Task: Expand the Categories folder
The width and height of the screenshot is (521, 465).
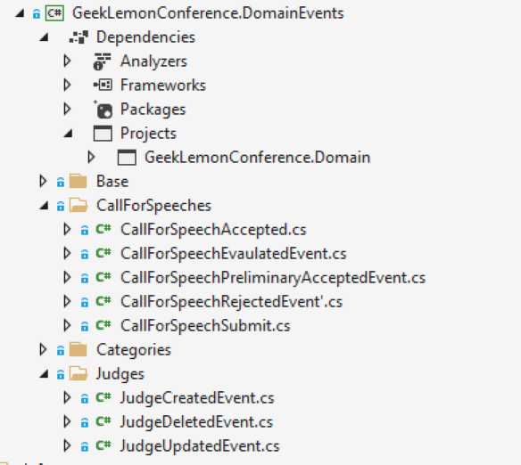Action: [x=43, y=349]
